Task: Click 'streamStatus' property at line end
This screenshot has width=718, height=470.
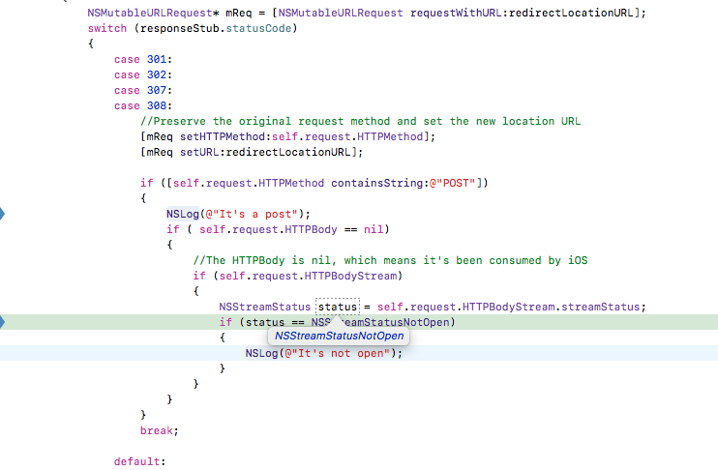Action: pyautogui.click(x=600, y=307)
